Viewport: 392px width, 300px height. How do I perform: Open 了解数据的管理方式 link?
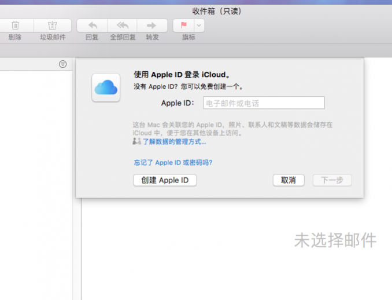pyautogui.click(x=174, y=142)
